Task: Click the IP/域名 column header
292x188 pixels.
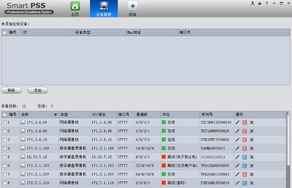Action: tap(104, 115)
